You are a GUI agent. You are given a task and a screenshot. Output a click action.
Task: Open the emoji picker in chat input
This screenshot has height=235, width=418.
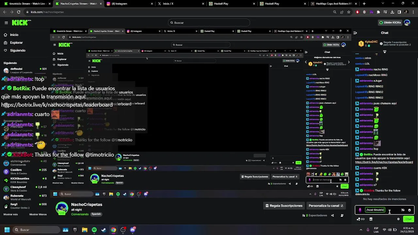click(x=410, y=210)
